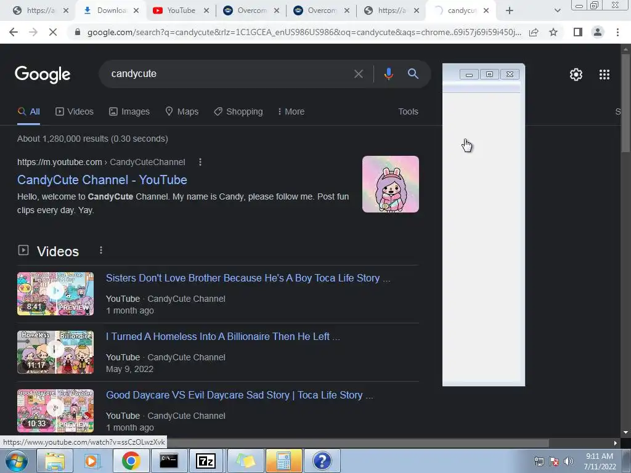
Task: Open Good Daycare VS Evil Daycare link
Action: [240, 395]
